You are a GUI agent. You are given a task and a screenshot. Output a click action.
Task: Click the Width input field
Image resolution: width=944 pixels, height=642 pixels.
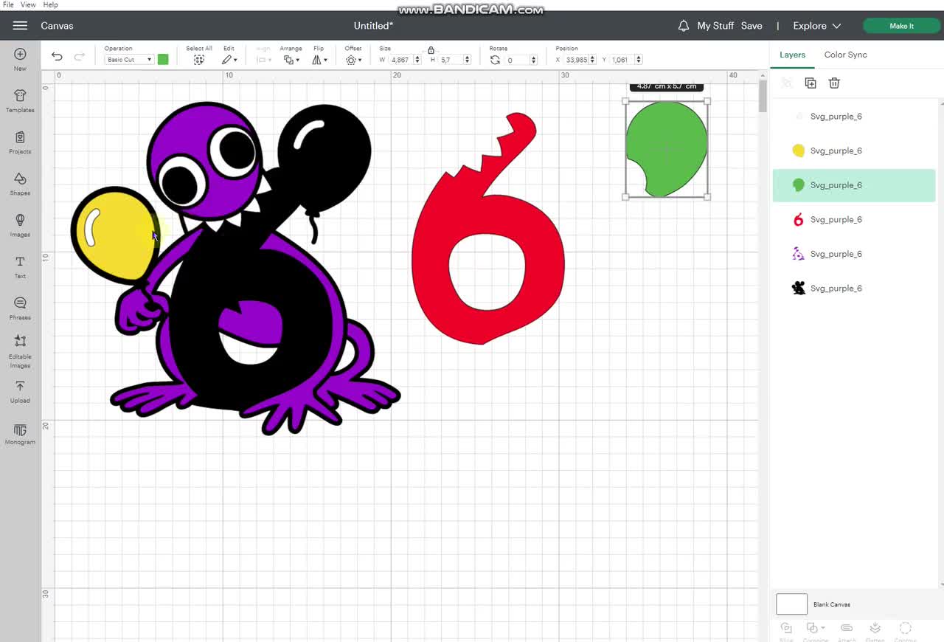point(400,60)
